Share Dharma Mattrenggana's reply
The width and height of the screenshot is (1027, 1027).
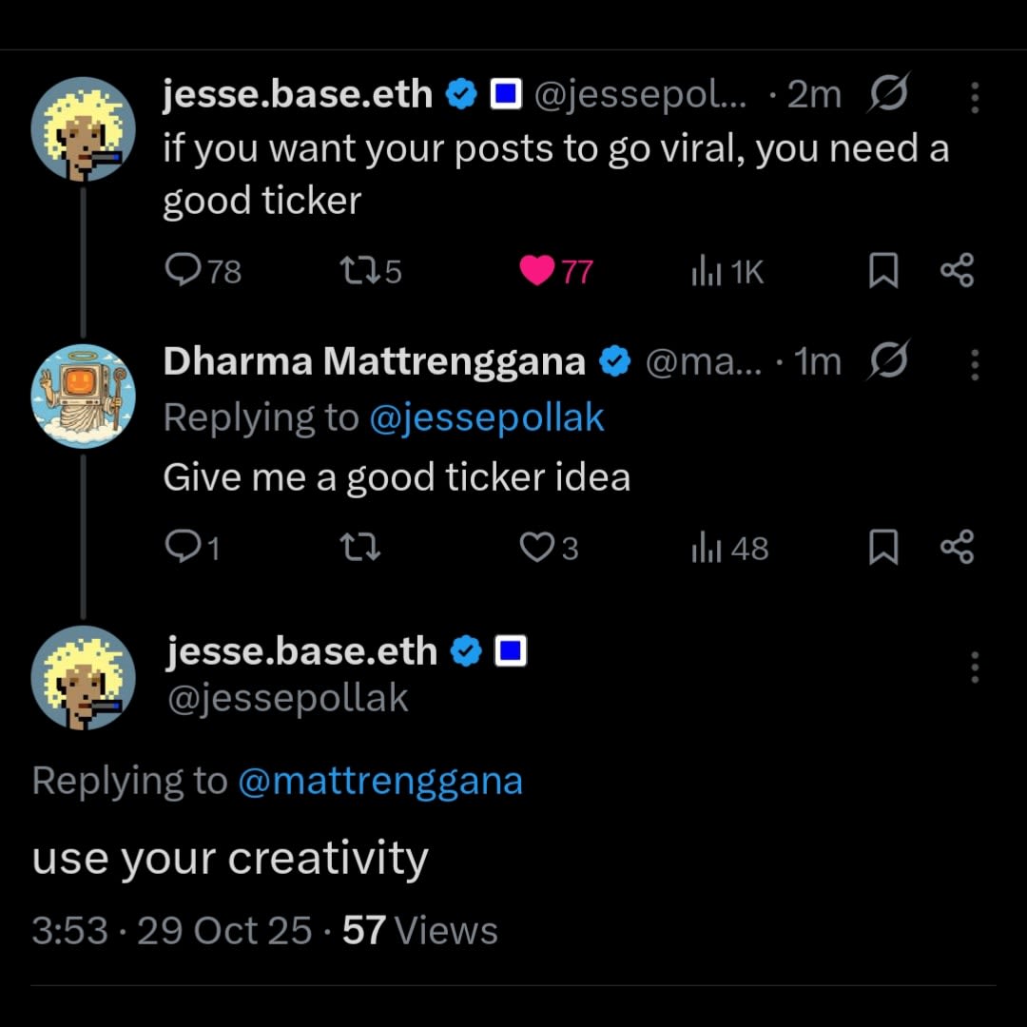pyautogui.click(x=956, y=548)
